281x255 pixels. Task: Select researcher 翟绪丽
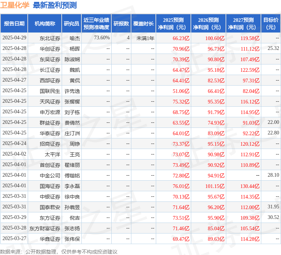tap(72, 165)
